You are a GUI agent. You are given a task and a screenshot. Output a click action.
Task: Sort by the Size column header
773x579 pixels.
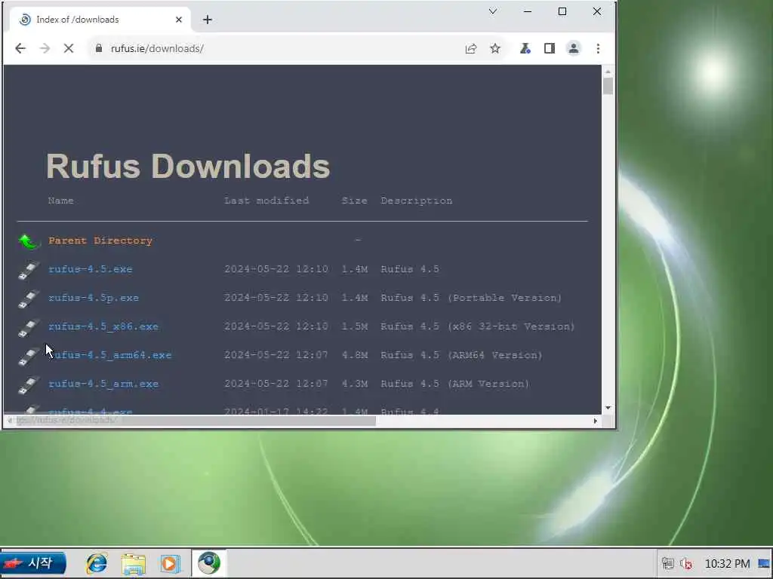click(x=355, y=201)
